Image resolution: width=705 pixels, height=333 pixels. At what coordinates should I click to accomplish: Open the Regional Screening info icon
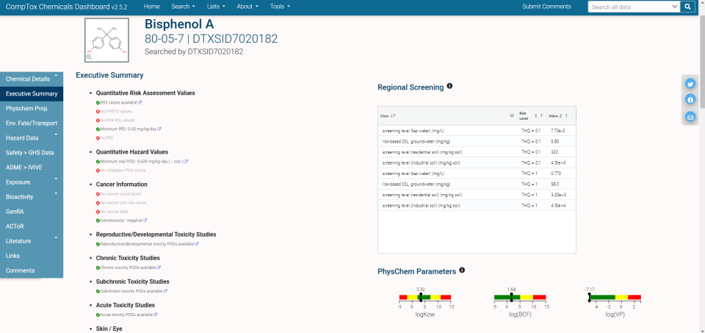click(449, 86)
